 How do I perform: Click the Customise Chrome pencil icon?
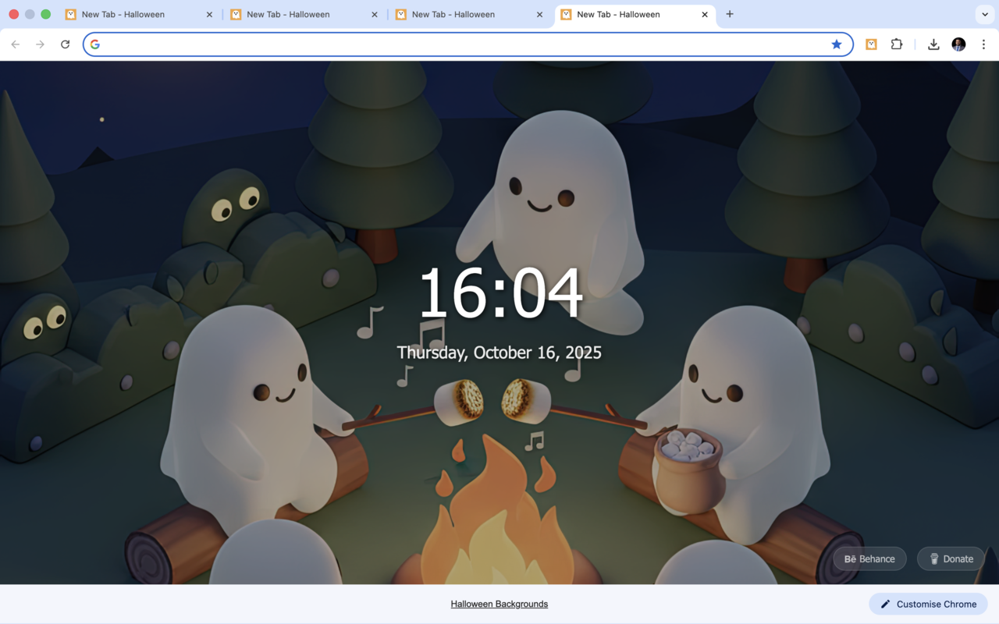(x=885, y=603)
